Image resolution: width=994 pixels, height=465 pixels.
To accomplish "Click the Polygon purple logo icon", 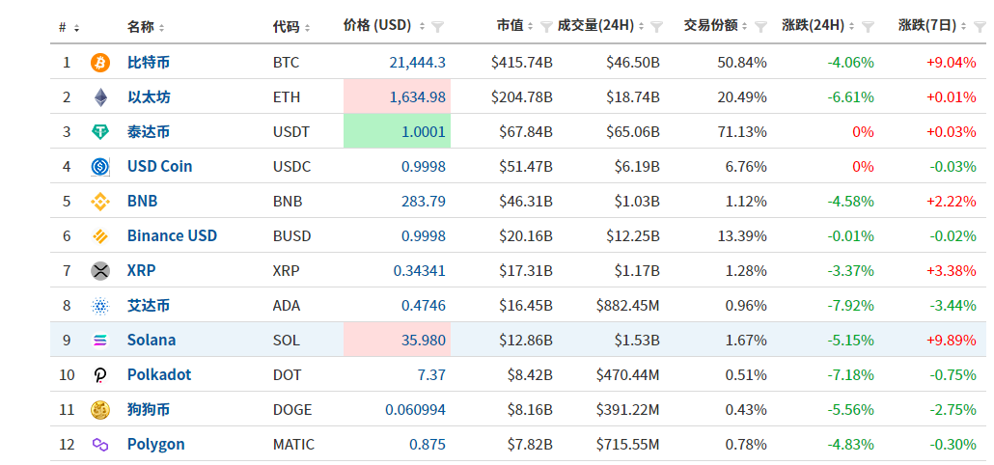I will (100, 445).
